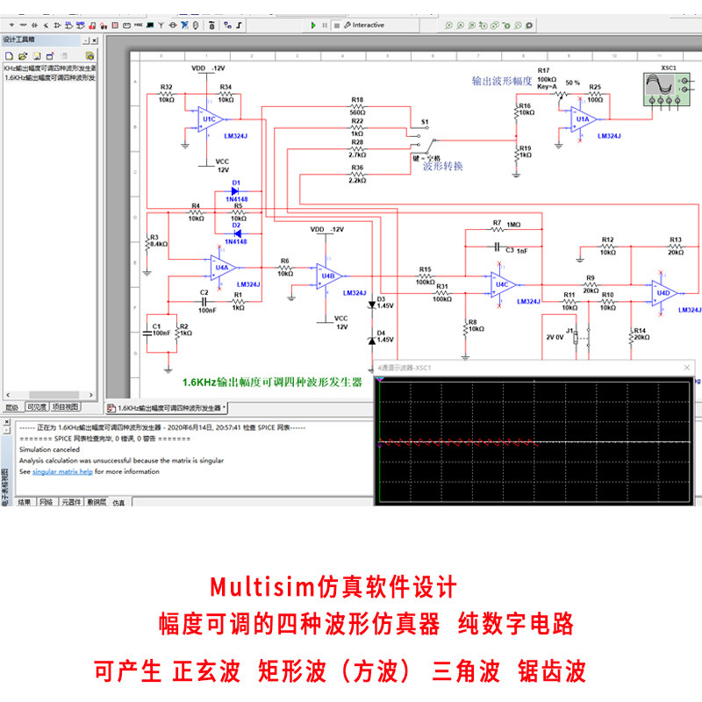The height and width of the screenshot is (702, 702).
Task: Open the 仿真 tab
Action: tap(118, 503)
